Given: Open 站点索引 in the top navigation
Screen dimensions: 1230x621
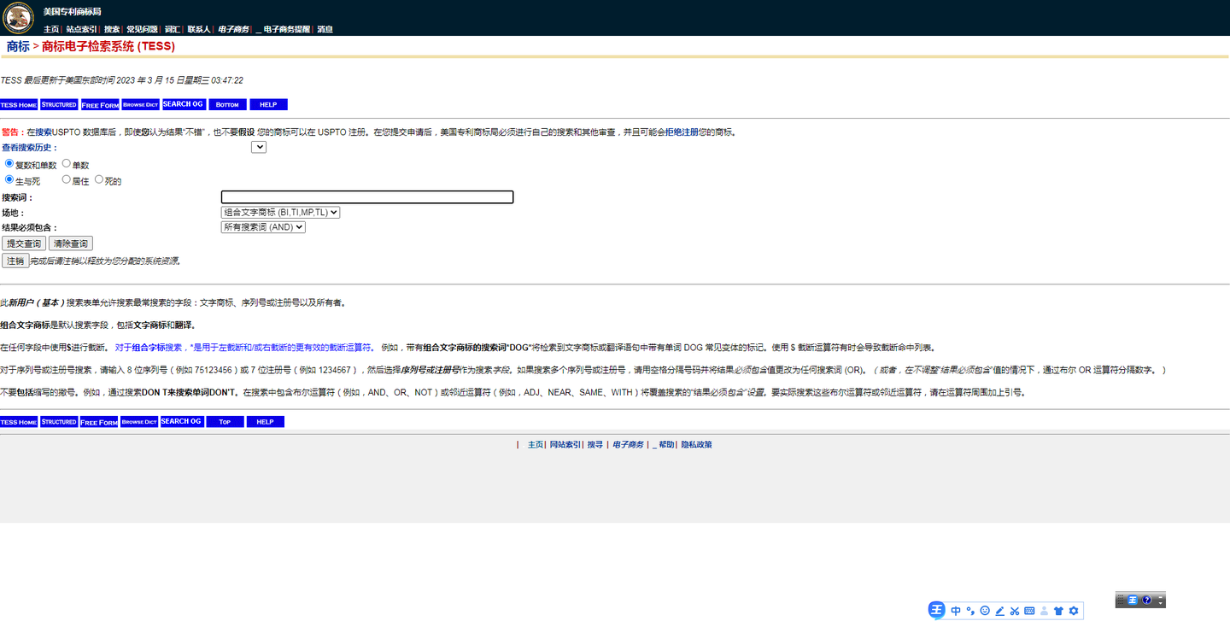Looking at the screenshot, I should pos(81,29).
